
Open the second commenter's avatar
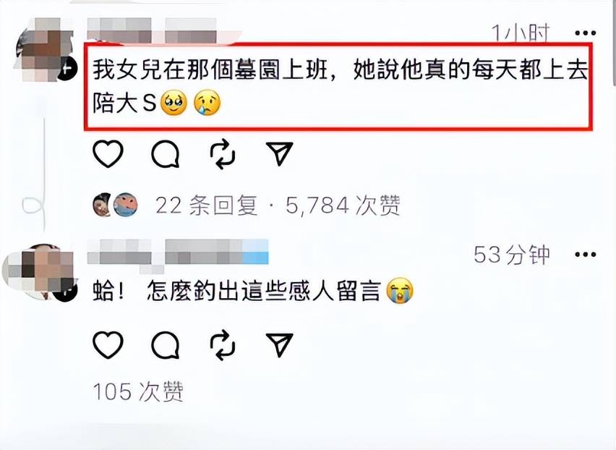click(40, 272)
